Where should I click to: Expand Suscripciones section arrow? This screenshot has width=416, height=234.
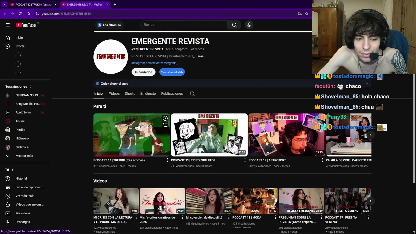31,87
